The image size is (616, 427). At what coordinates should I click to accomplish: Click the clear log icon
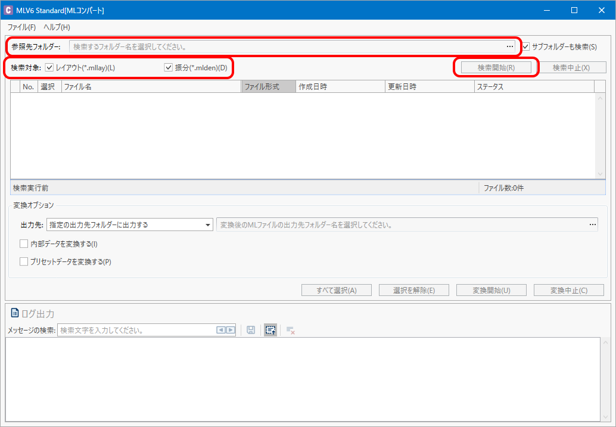pyautogui.click(x=291, y=331)
